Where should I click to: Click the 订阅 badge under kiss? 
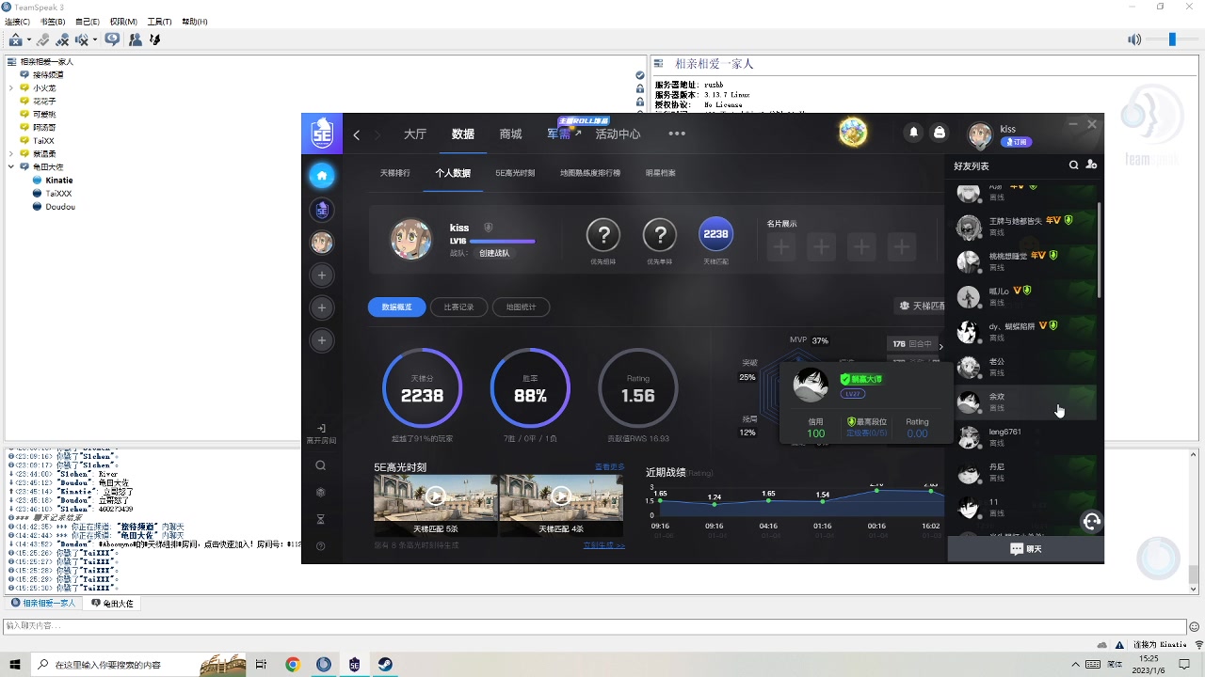tap(1016, 142)
